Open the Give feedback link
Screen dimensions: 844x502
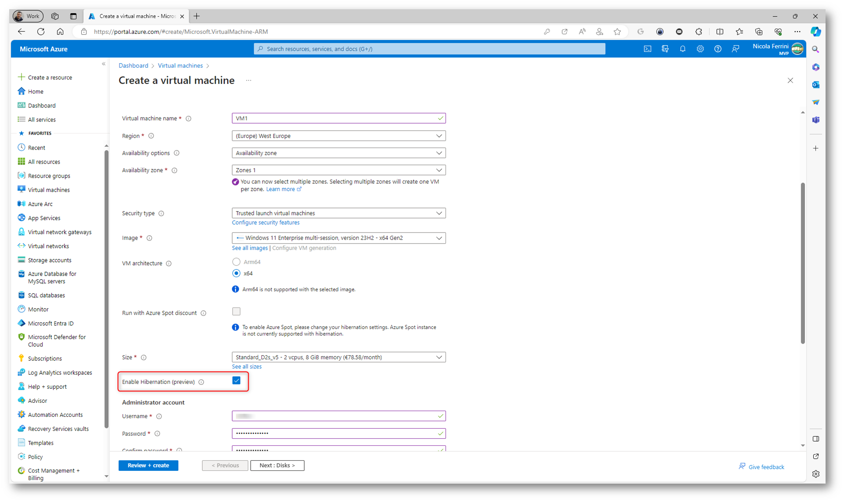(761, 467)
